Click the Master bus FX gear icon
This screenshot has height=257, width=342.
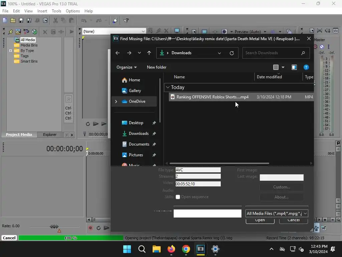[x=315, y=47]
